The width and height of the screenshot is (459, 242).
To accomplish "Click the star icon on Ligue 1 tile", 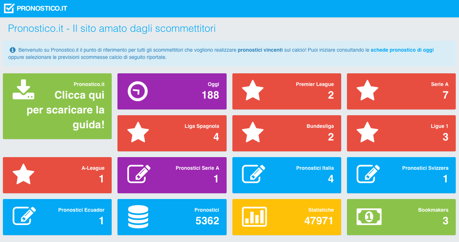I will point(368,133).
